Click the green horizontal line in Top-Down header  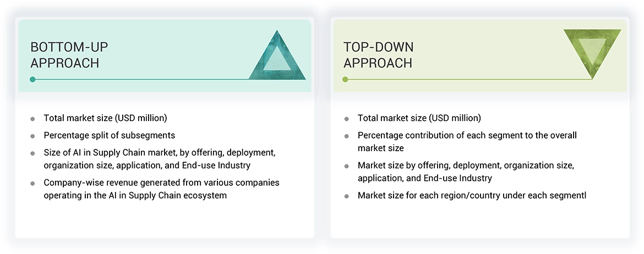click(x=468, y=79)
